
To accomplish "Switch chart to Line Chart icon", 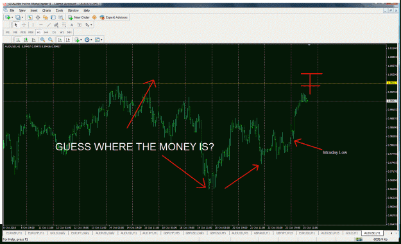I will click(33, 40).
